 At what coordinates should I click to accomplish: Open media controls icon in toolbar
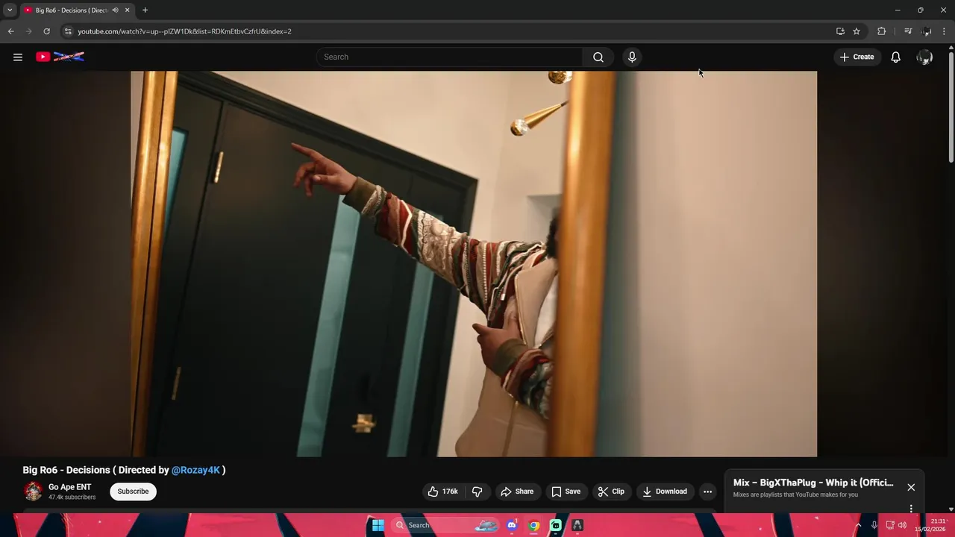pos(907,31)
